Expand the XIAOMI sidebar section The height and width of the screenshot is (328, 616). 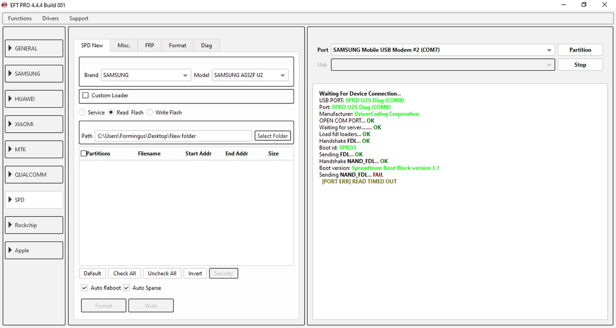click(x=34, y=124)
